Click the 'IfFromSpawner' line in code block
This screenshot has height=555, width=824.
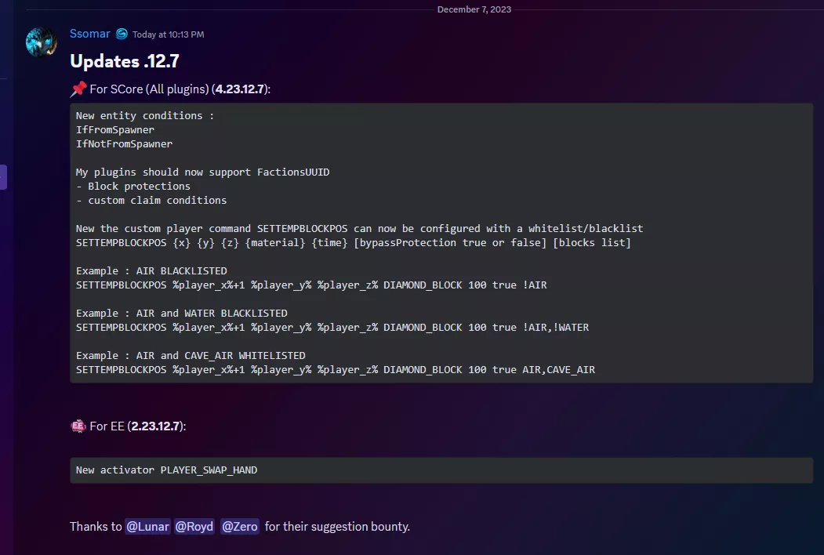pos(115,129)
